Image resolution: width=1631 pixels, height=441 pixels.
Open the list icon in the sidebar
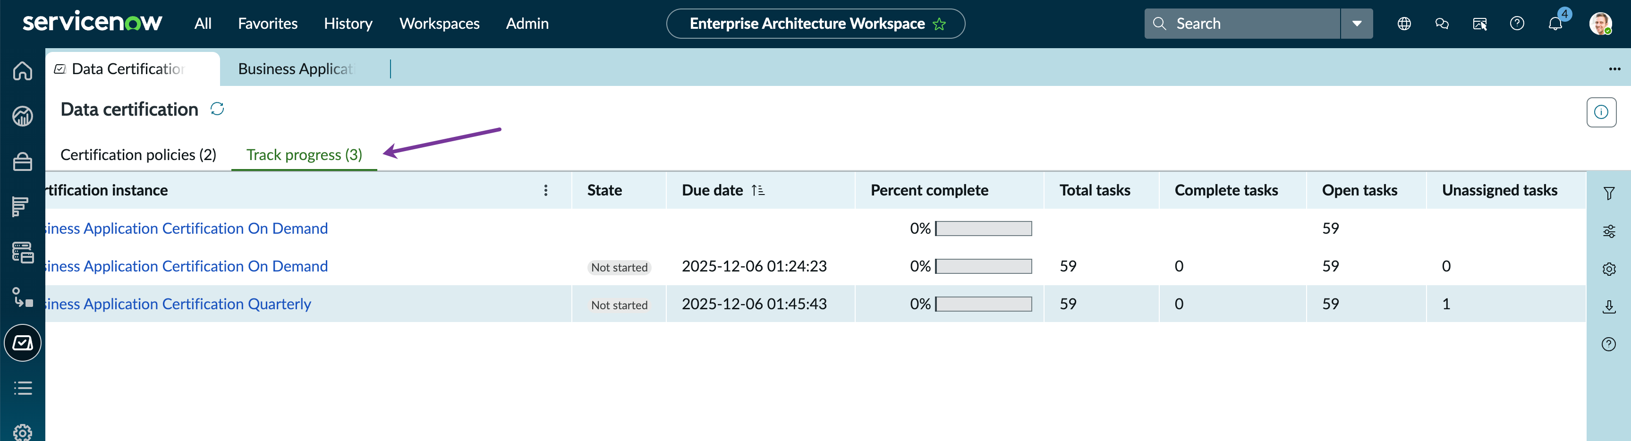pos(23,388)
